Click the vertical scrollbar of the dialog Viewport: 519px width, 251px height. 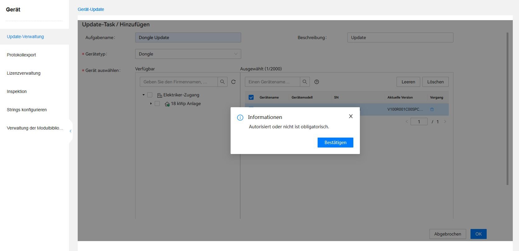pyautogui.click(x=508, y=108)
